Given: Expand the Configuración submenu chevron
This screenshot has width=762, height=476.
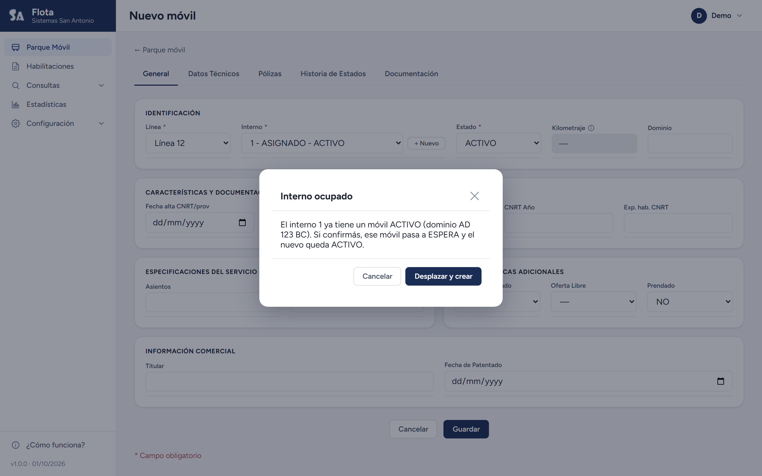Looking at the screenshot, I should (x=101, y=123).
